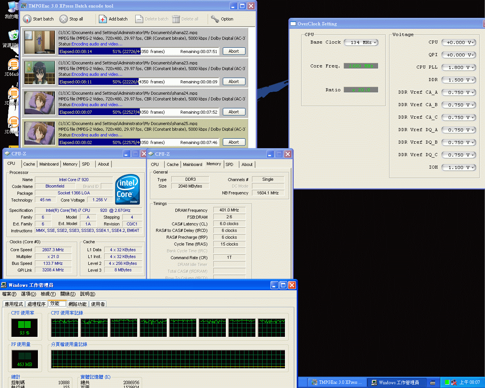The height and width of the screenshot is (388, 485).
Task: Open the CPU PLL 1.800 V dropdown
Action: point(458,67)
